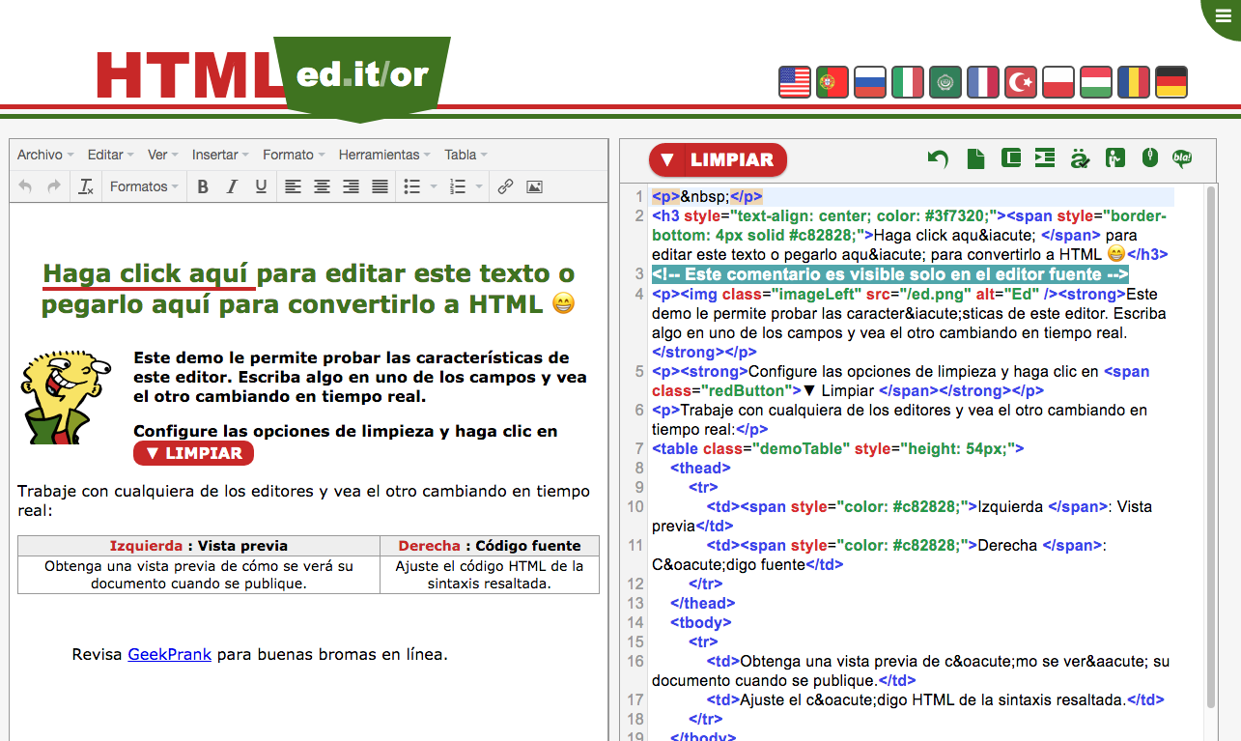
Task: Switch language with the French flag
Action: 983,82
